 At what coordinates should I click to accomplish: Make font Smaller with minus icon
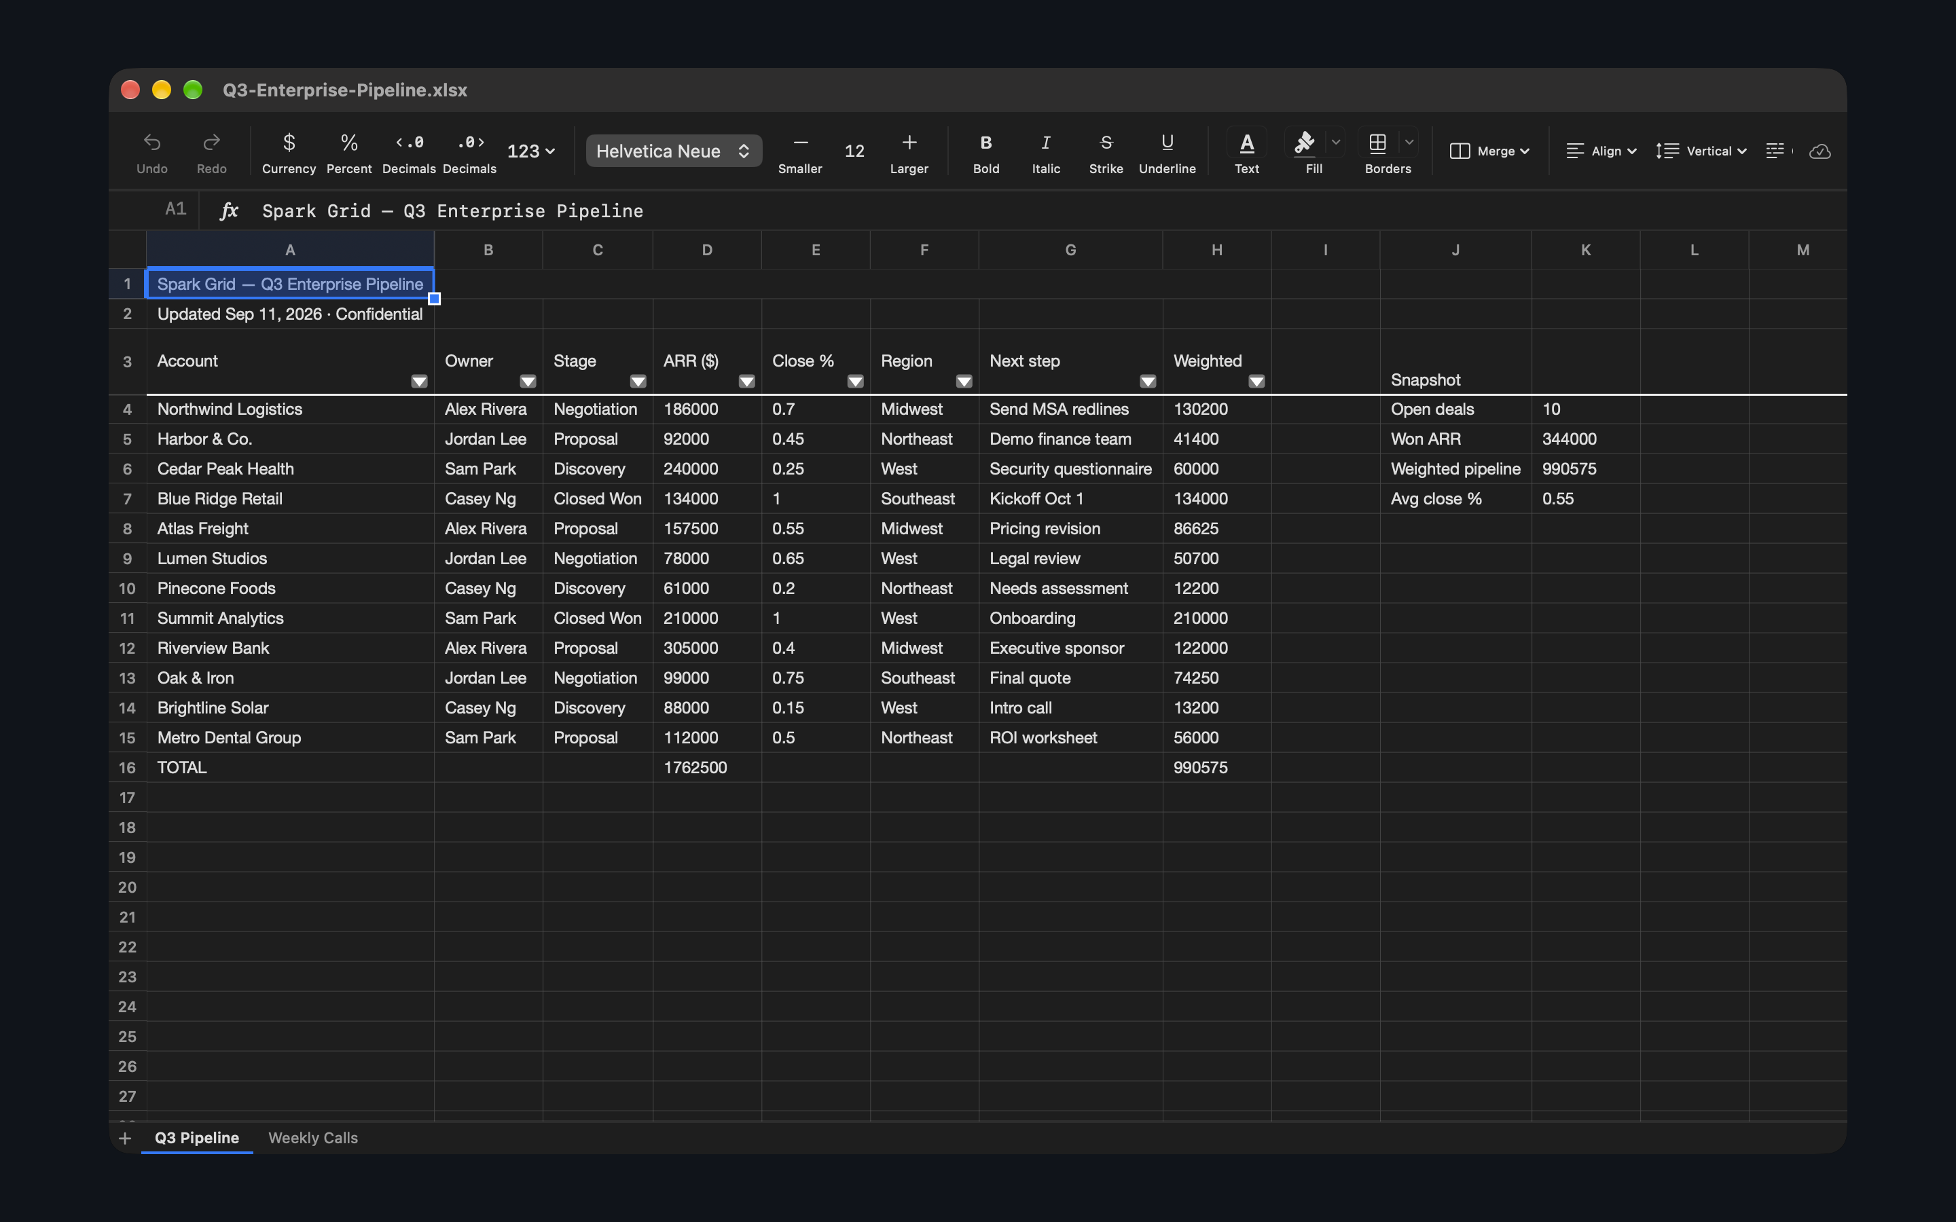(x=800, y=143)
